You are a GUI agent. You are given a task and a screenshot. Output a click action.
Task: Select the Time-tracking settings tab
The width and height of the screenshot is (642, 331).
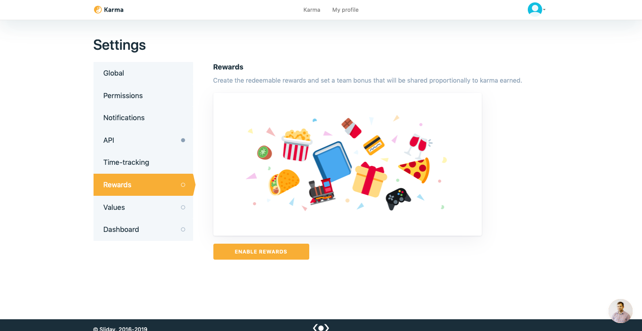tap(143, 162)
